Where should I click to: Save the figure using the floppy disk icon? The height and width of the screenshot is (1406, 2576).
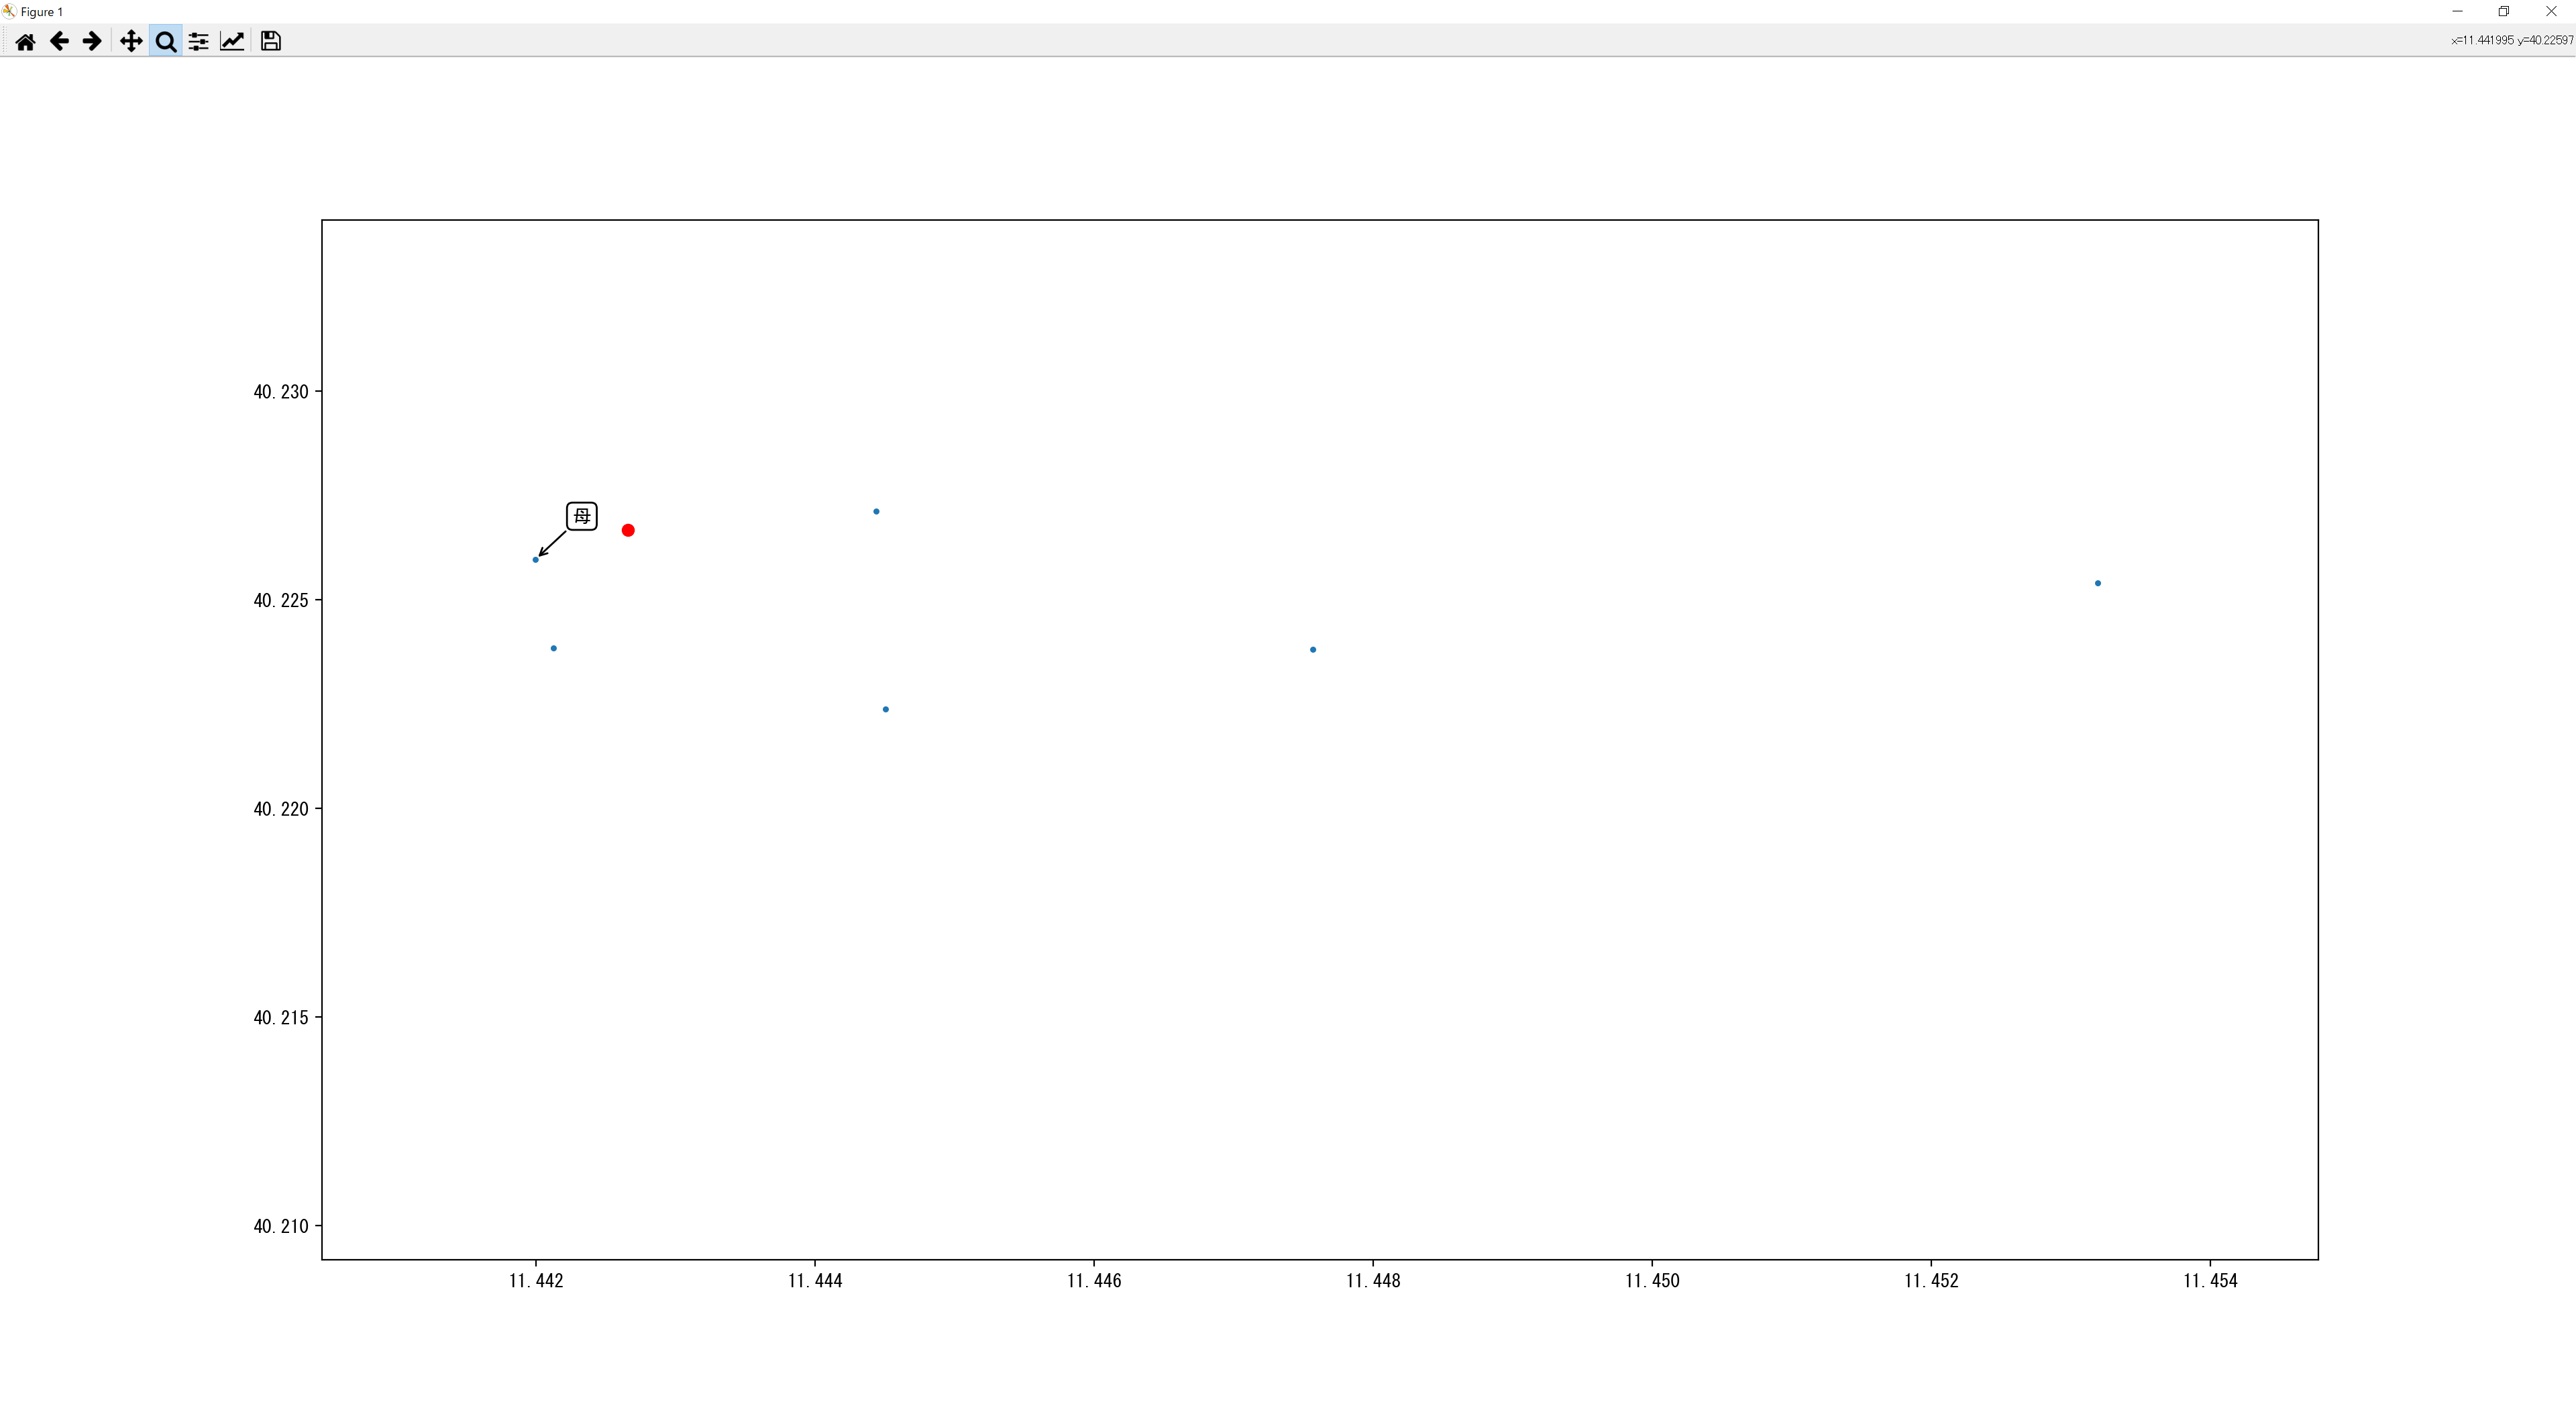270,41
